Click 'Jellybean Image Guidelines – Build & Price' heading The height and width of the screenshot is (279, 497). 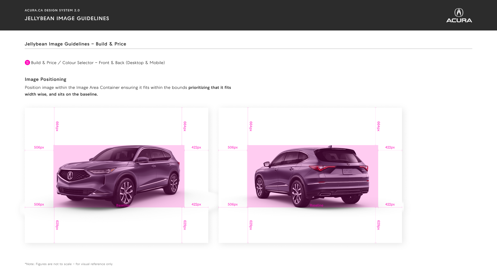pos(76,44)
